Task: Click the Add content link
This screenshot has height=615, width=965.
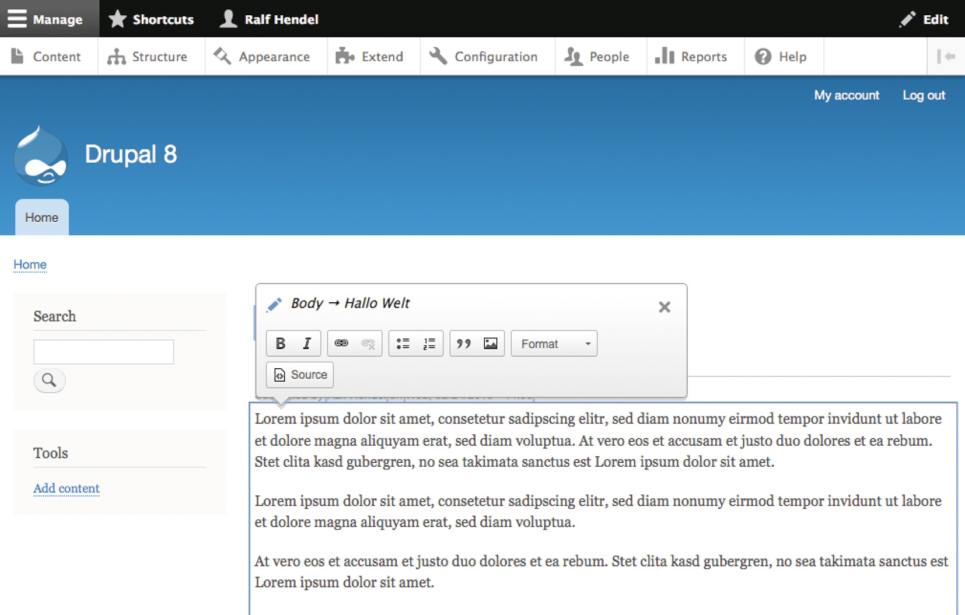Action: (x=67, y=488)
